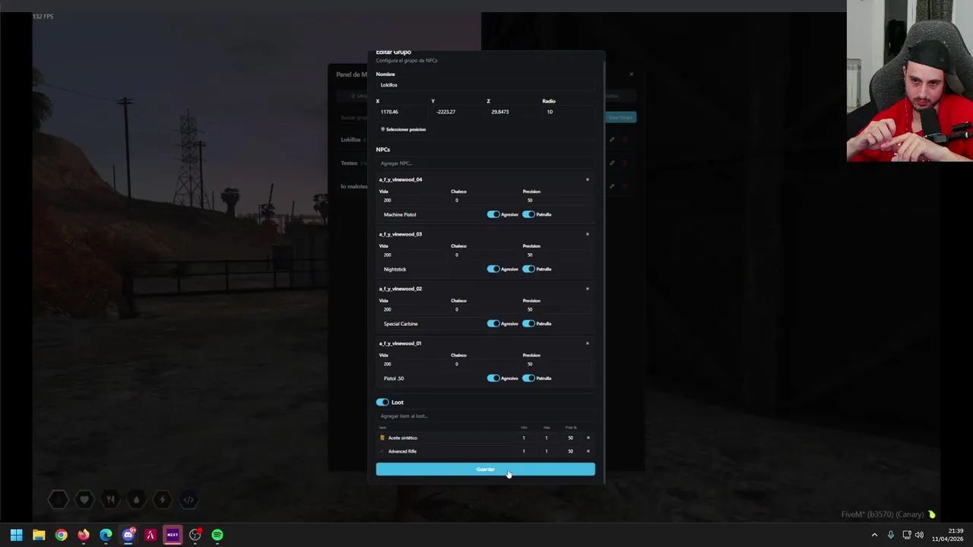Open the Machine Pistol weapon dropdown
The width and height of the screenshot is (973, 547).
431,214
